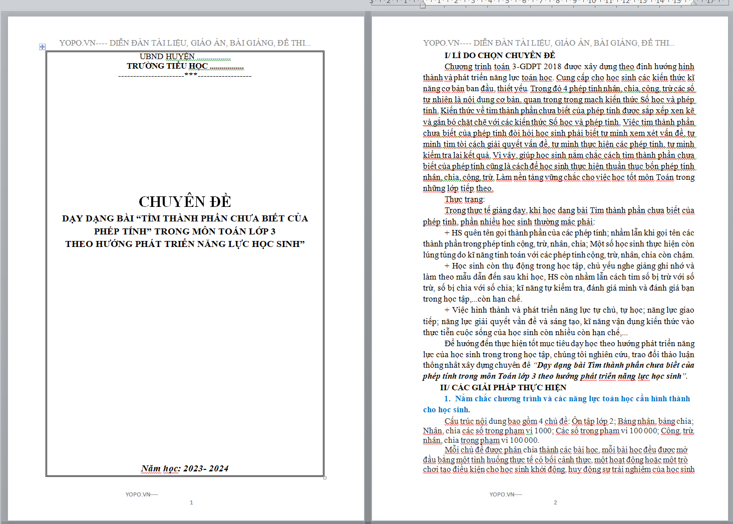Click the large title 'CHUYÊN ĐỀ'
733x524 pixels.
(x=185, y=201)
